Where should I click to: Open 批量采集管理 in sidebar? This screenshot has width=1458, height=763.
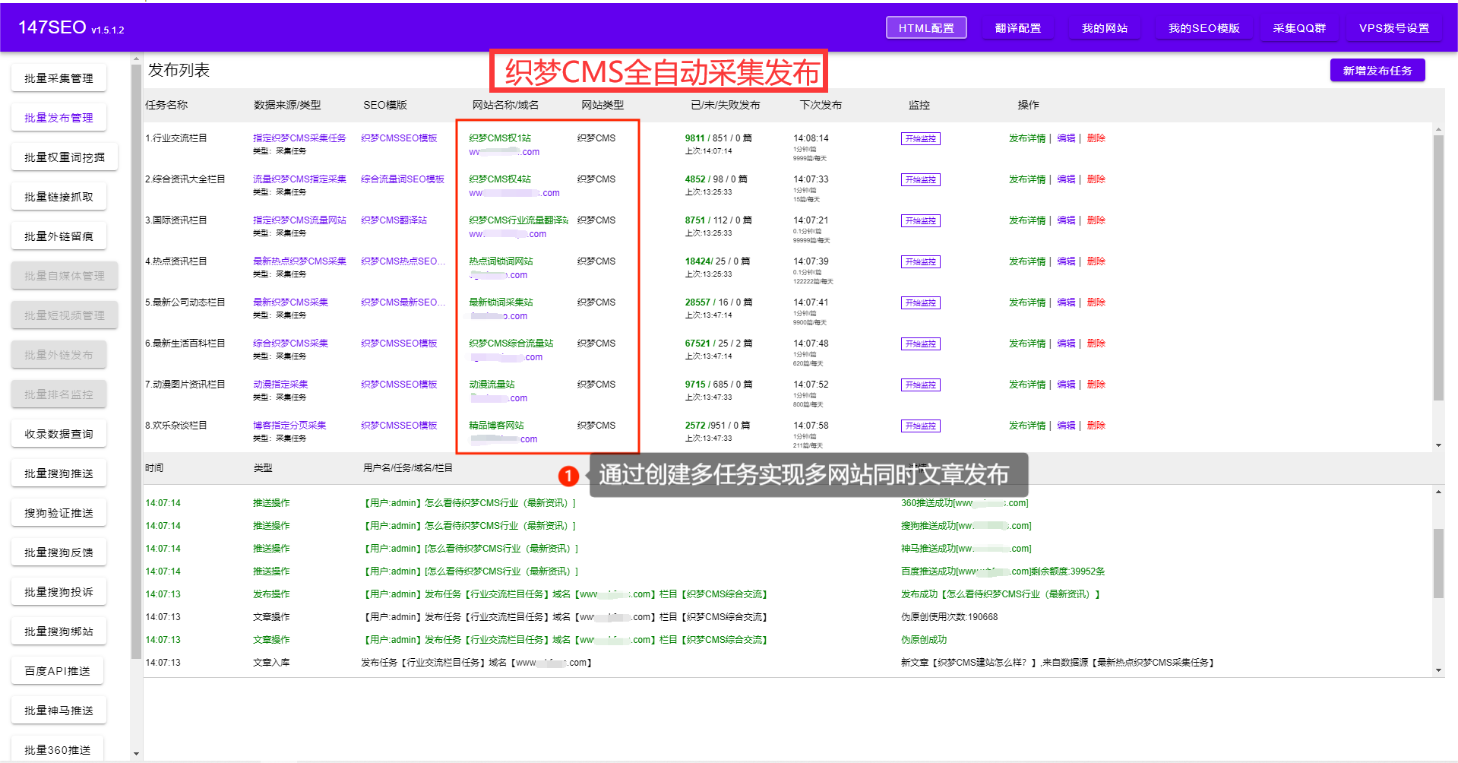(59, 78)
